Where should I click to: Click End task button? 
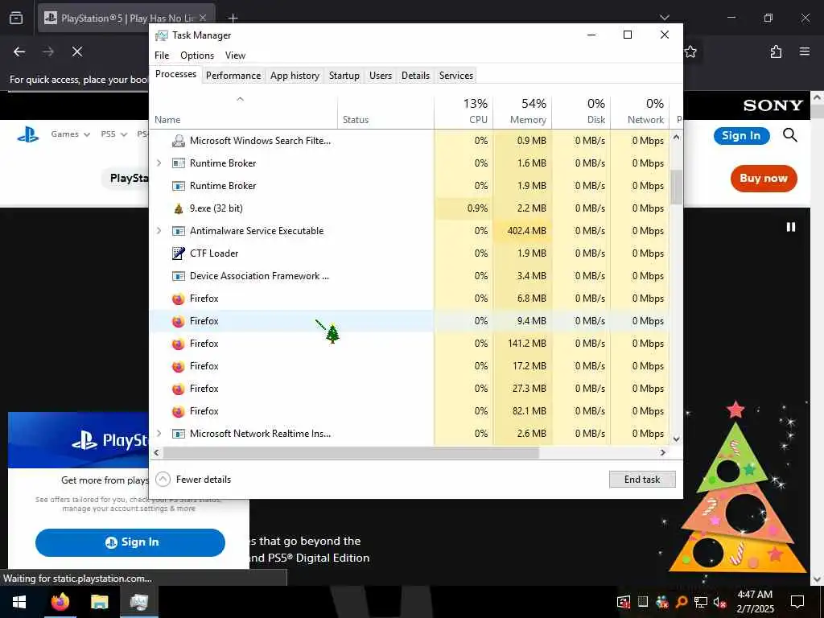click(x=642, y=480)
